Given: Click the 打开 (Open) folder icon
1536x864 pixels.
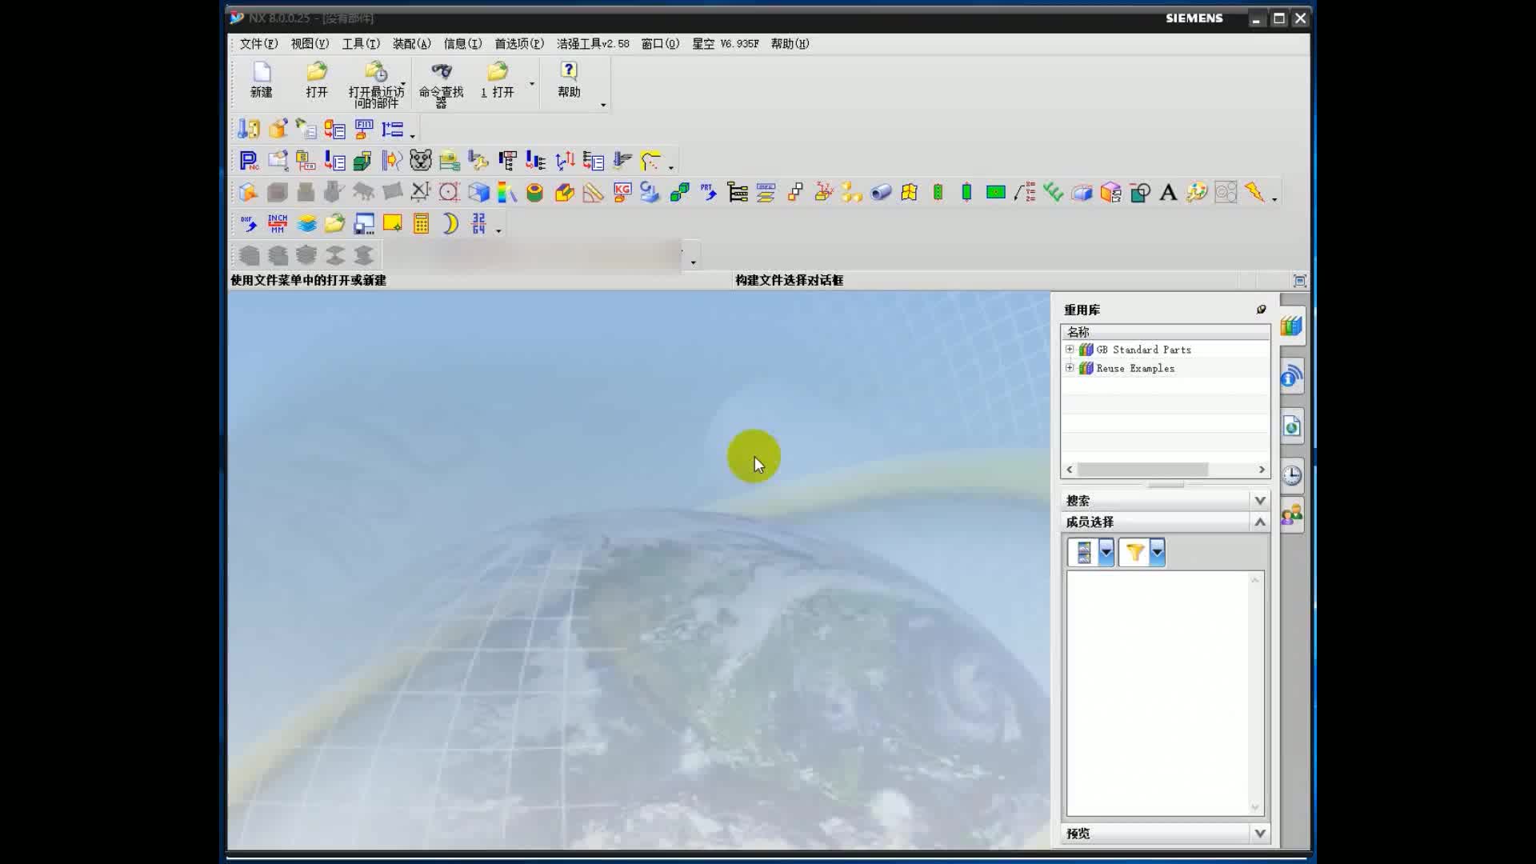Looking at the screenshot, I should pyautogui.click(x=317, y=80).
